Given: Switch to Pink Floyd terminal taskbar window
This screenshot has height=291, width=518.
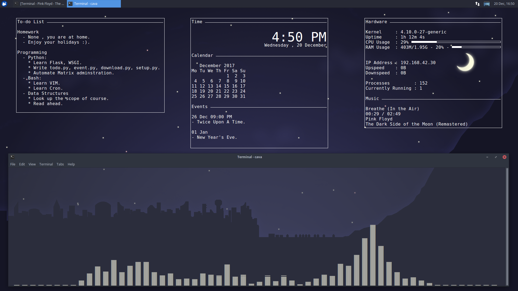Looking at the screenshot, I should pos(40,4).
